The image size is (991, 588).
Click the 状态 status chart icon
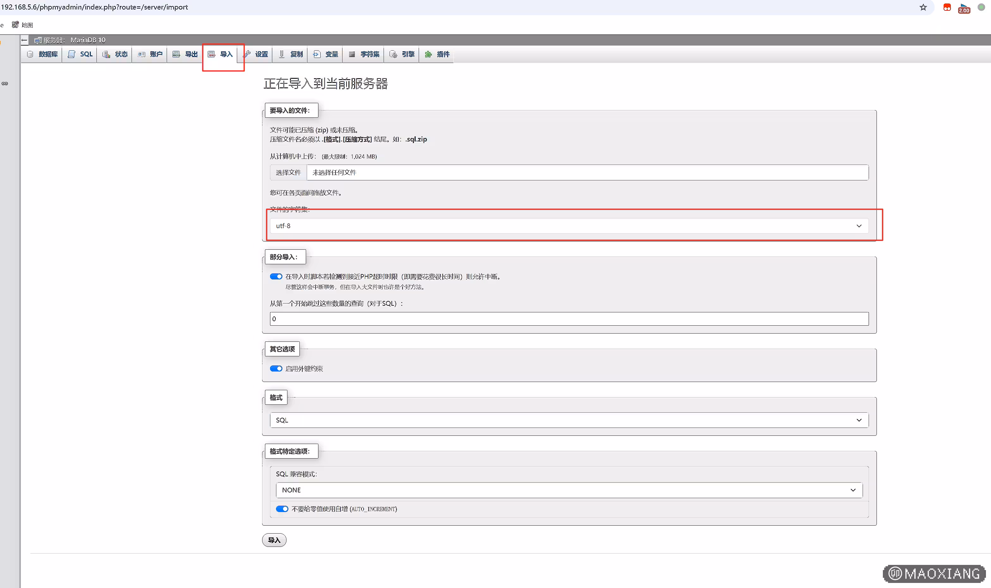(x=106, y=54)
